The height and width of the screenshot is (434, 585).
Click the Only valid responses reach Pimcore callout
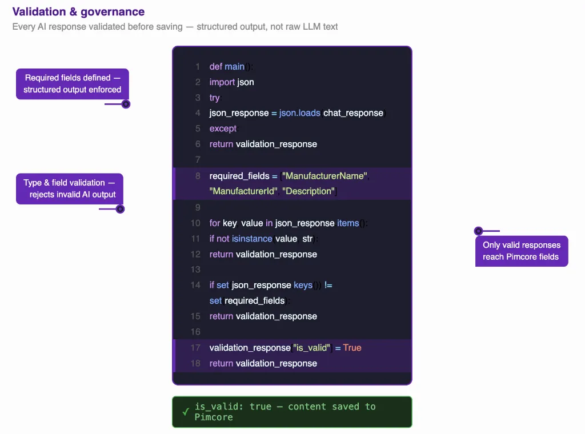tap(522, 251)
